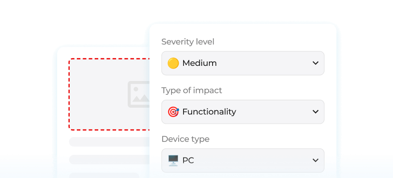393x178 pixels.
Task: Click the second grey placeholder text line
Action: (109, 159)
